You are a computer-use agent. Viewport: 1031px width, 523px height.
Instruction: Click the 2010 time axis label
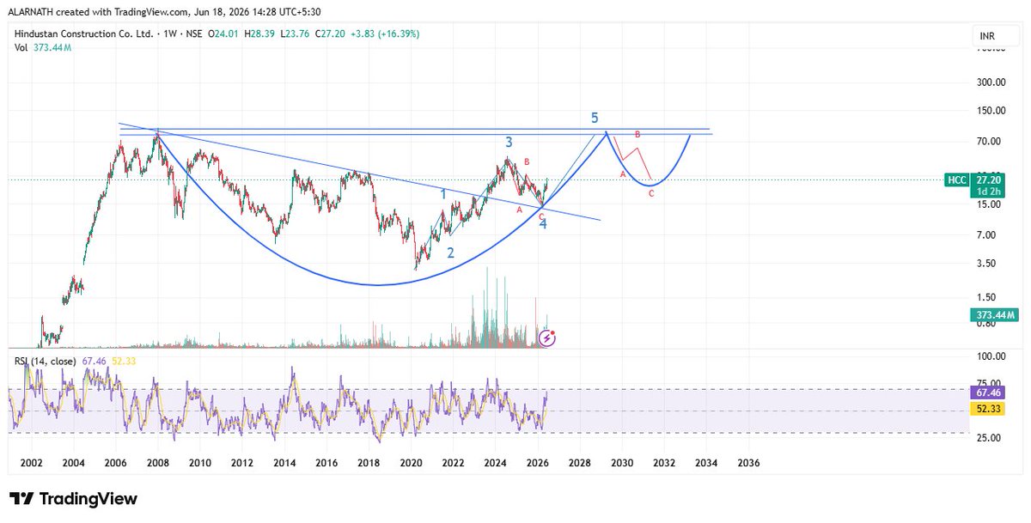(x=200, y=463)
